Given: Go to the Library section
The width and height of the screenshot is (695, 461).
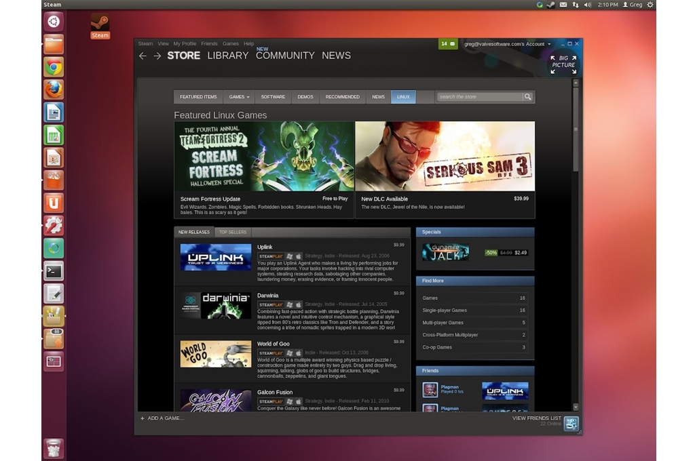Looking at the screenshot, I should coord(227,56).
